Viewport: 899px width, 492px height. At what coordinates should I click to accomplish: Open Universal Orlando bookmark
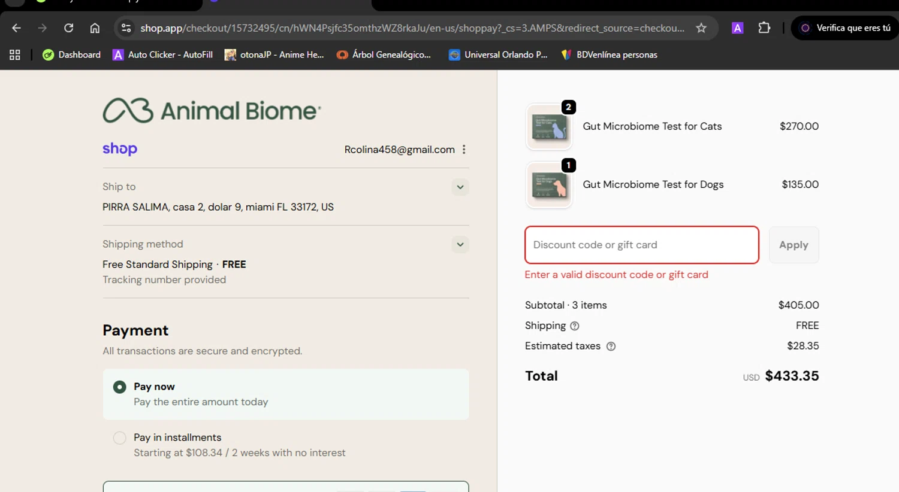pyautogui.click(x=499, y=54)
